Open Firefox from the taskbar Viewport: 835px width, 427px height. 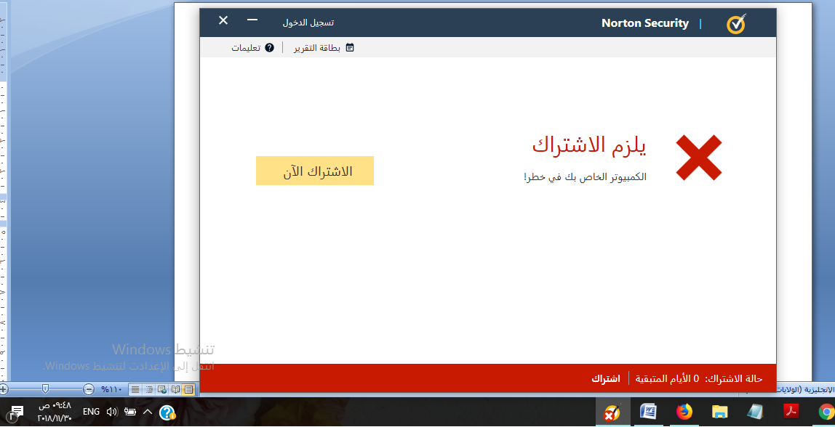(684, 412)
